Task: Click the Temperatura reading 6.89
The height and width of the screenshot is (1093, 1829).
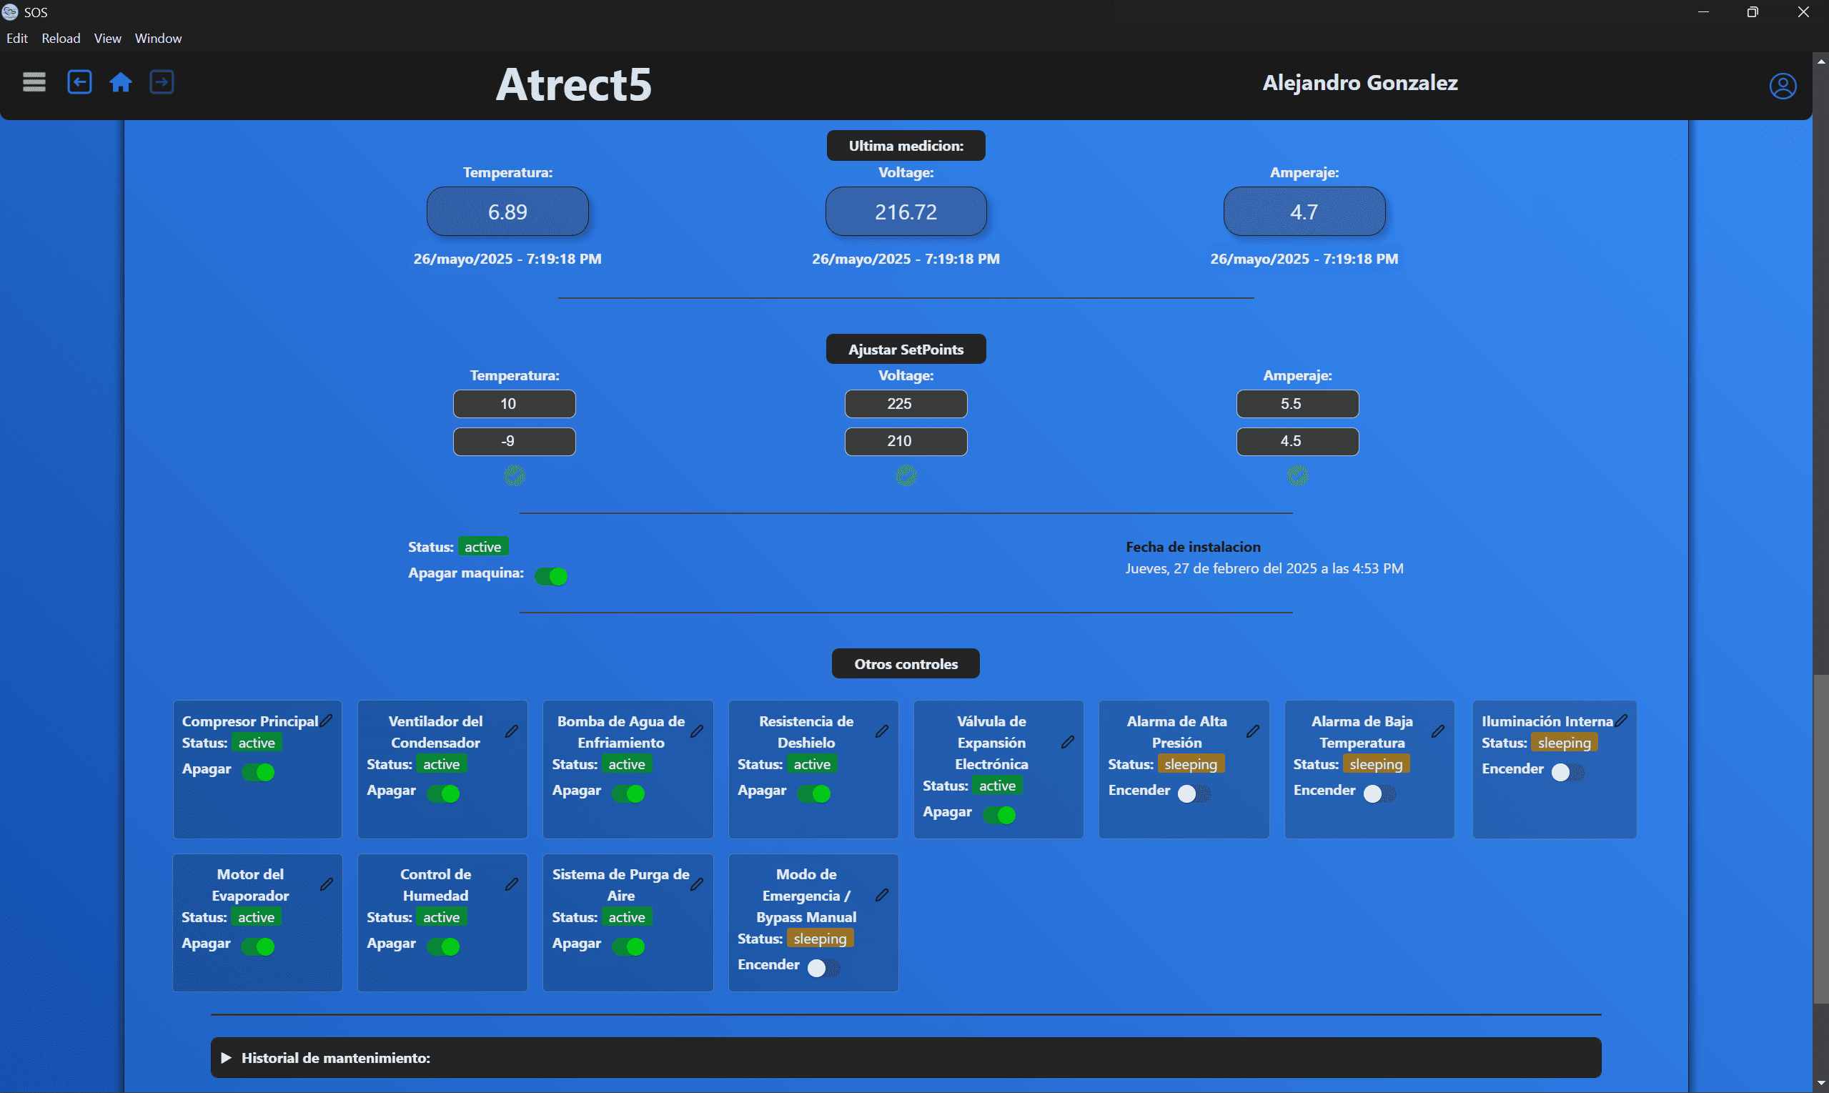Action: point(507,212)
